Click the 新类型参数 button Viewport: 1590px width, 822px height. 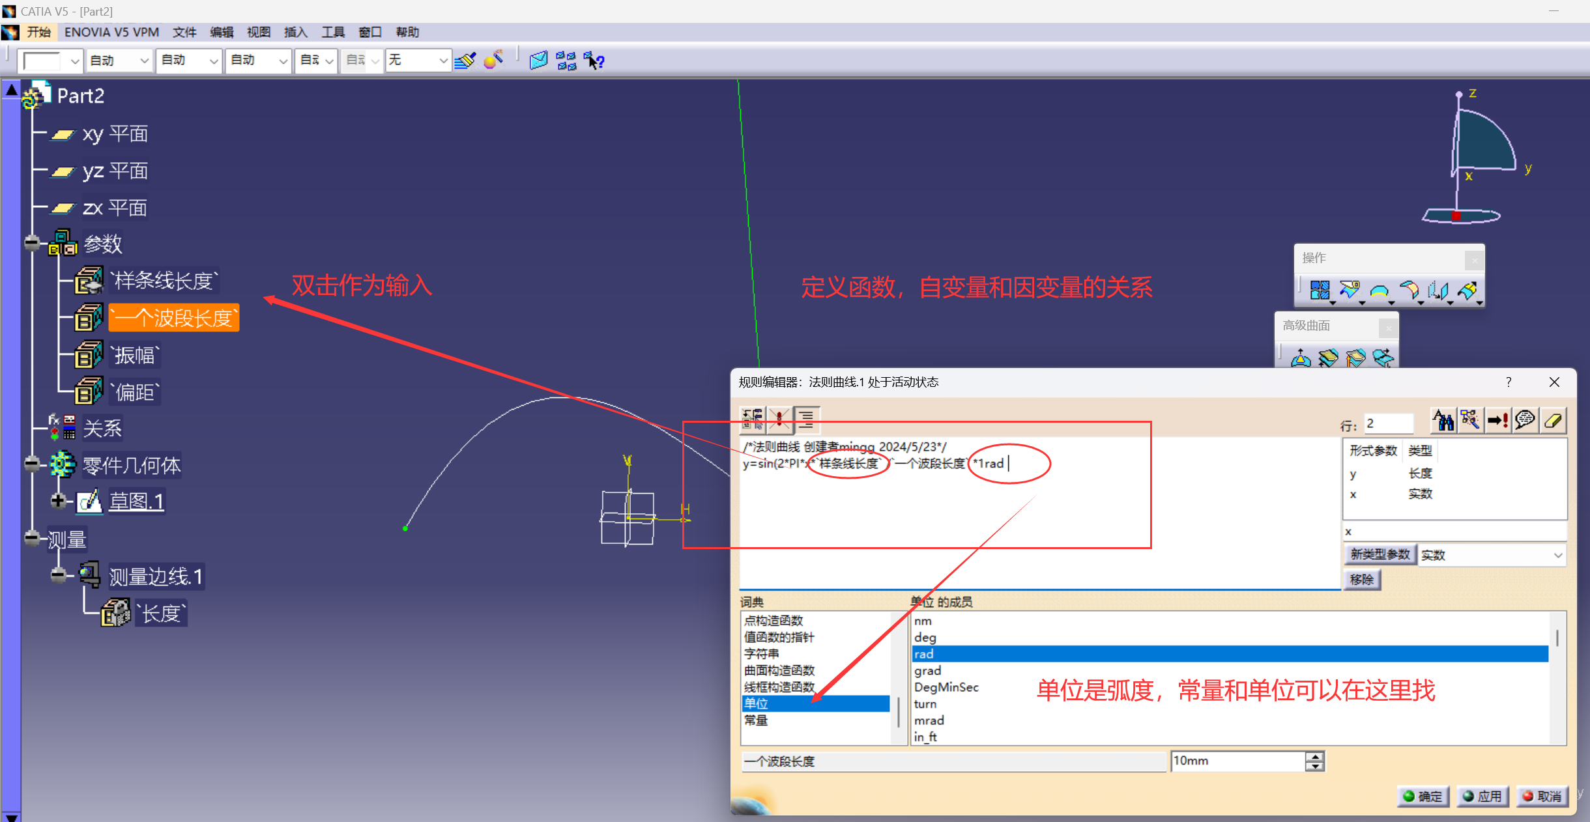coord(1380,554)
